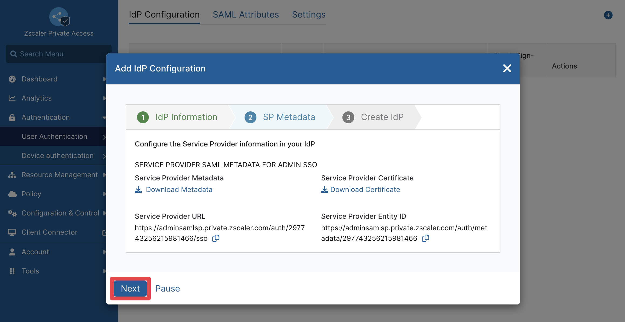Viewport: 625px width, 322px height.
Task: Click the Download Certificate icon
Action: point(325,190)
